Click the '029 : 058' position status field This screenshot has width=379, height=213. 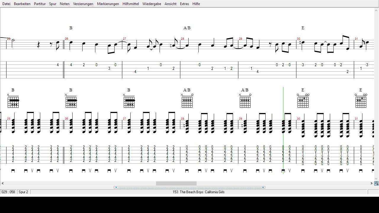click(x=8, y=192)
